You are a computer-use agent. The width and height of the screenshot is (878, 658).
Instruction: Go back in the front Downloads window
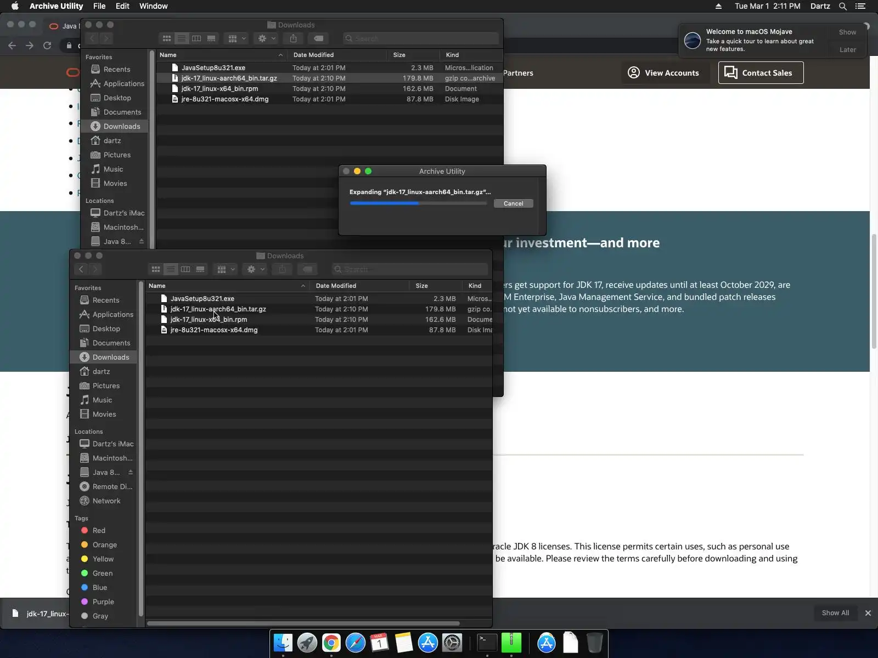click(81, 269)
